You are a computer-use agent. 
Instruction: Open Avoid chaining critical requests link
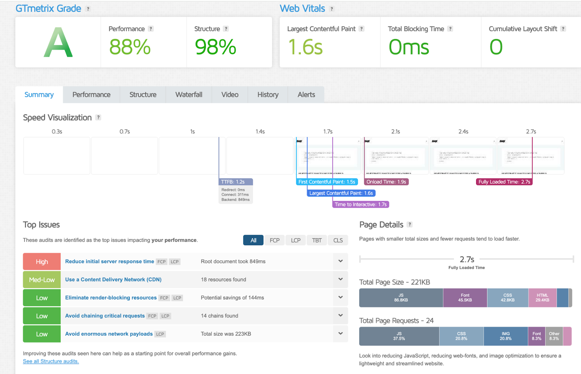click(x=105, y=316)
